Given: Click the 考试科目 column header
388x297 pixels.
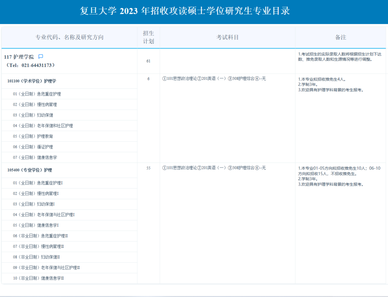Looking at the screenshot, I should click(x=227, y=37).
